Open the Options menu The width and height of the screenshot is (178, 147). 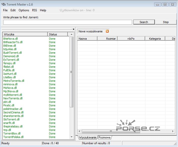tap(24, 10)
